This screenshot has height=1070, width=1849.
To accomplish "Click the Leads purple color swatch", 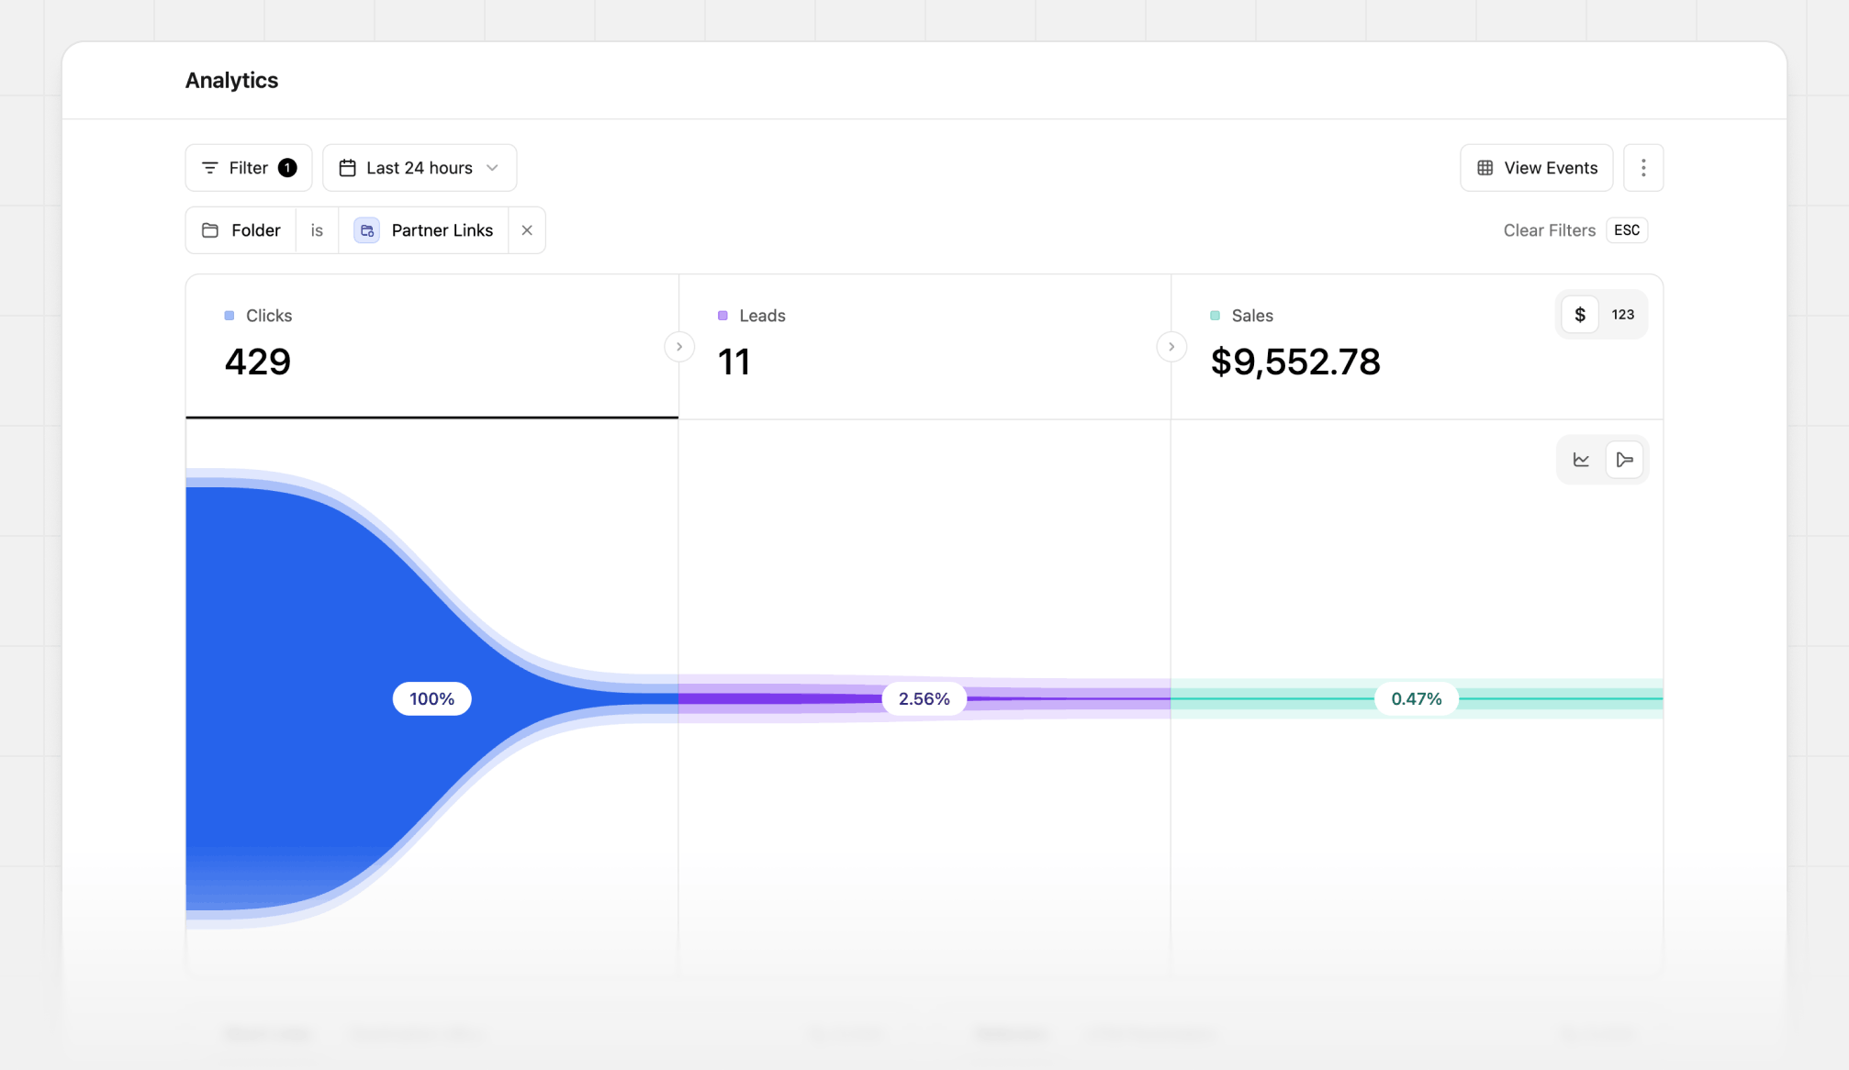I will 723,316.
